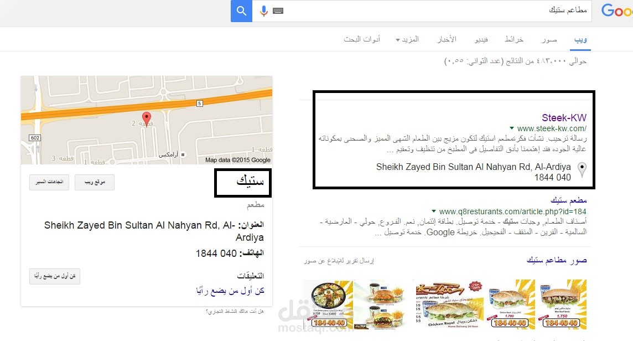Click the blue search magnifier button

point(241,11)
